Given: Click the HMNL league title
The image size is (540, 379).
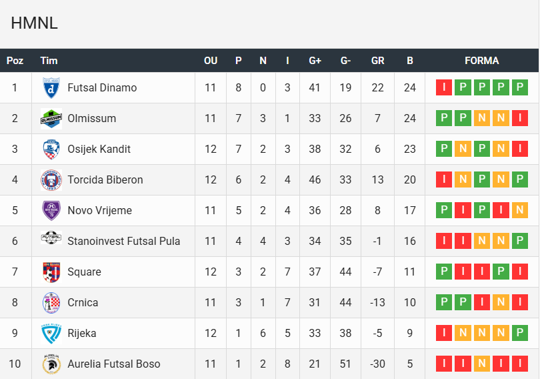Looking at the screenshot, I should pos(34,23).
